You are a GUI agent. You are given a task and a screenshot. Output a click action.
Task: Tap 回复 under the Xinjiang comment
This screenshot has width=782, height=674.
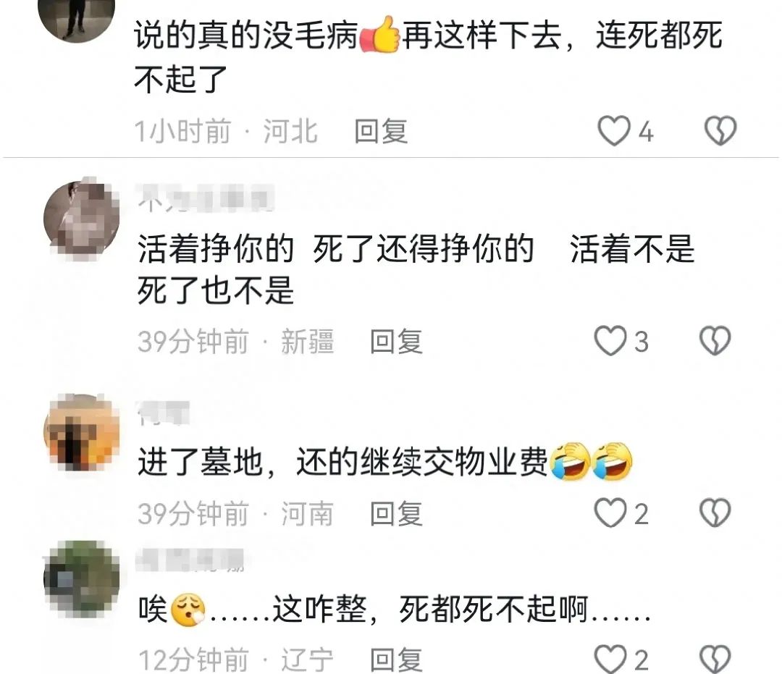397,342
